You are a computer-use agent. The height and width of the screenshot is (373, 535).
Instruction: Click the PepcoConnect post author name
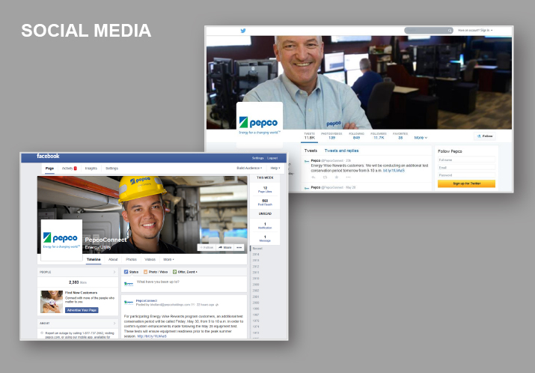pos(147,300)
